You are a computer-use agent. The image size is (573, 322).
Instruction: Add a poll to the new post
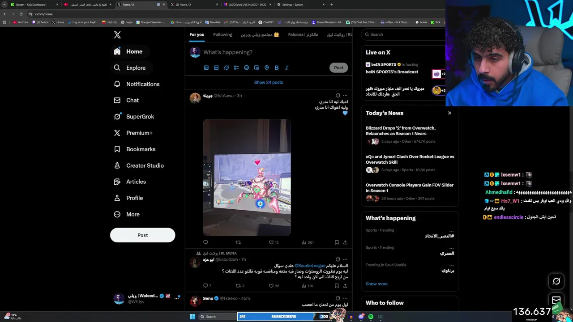point(236,68)
